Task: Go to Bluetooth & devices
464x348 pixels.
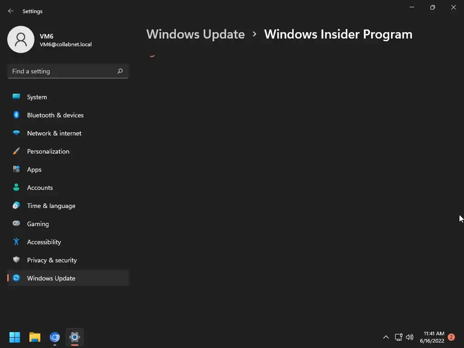Action: (68, 115)
